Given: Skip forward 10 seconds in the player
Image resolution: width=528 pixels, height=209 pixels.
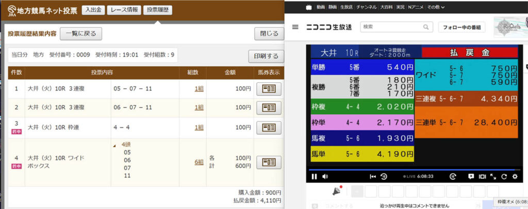Looking at the screenshot, I should click(x=453, y=177).
